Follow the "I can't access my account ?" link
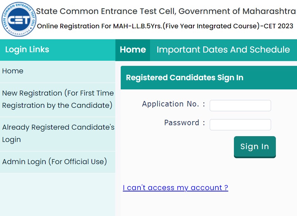Screen dimensions: 297x216 (x=175, y=188)
